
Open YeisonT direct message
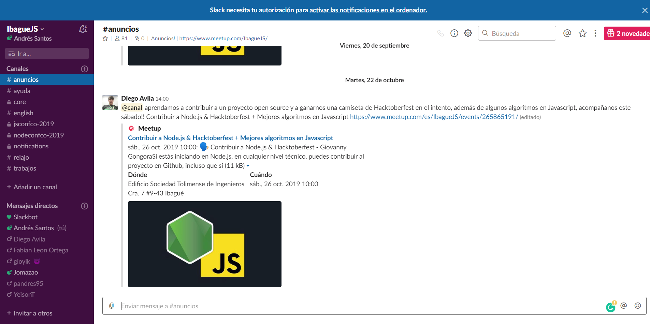(47, 294)
